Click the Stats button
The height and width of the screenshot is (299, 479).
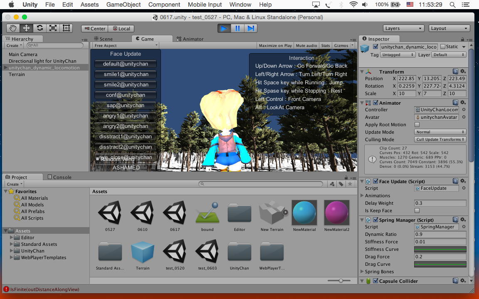pyautogui.click(x=326, y=45)
